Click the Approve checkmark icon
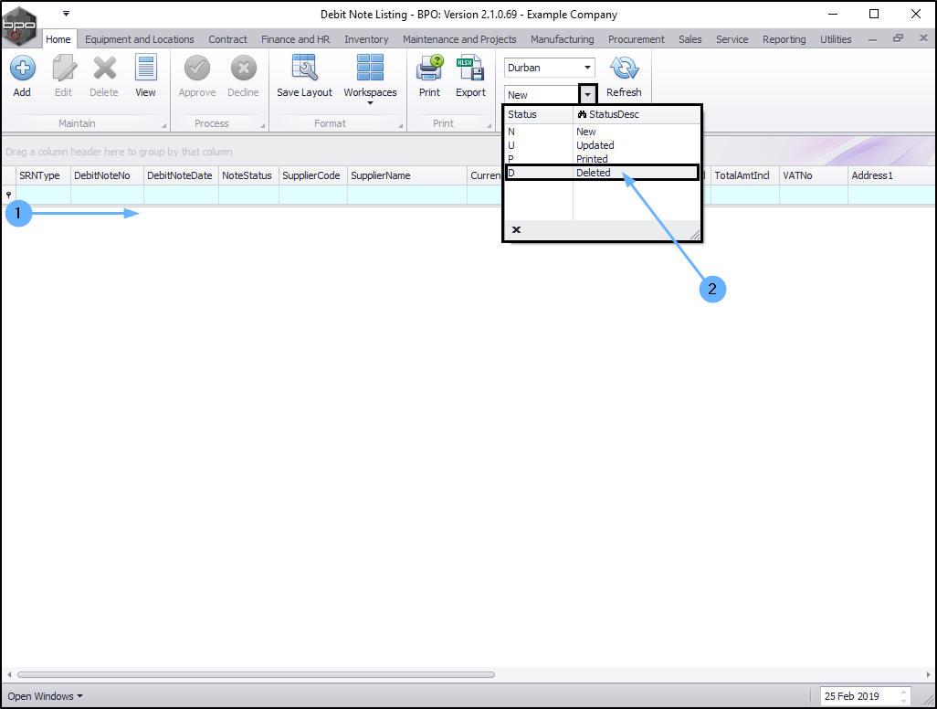Image resolution: width=937 pixels, height=709 pixels. coord(196,69)
